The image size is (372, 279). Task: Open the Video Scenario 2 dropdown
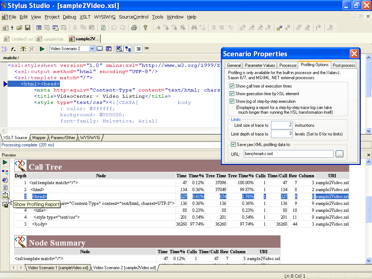click(x=92, y=48)
